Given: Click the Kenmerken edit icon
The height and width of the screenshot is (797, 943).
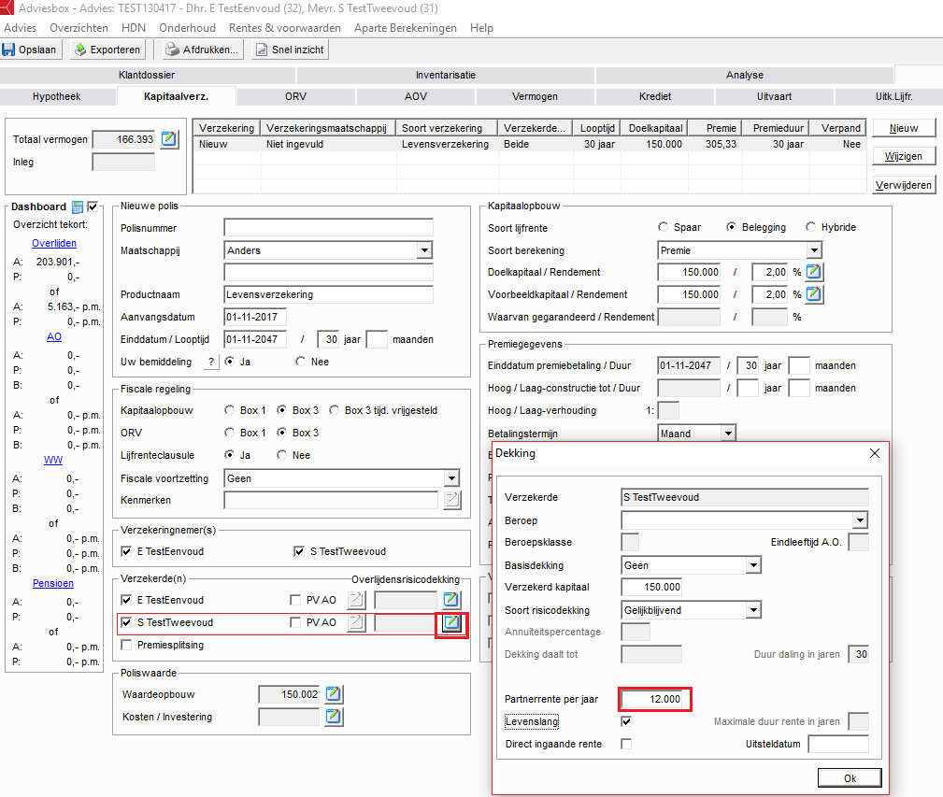Looking at the screenshot, I should point(452,500).
